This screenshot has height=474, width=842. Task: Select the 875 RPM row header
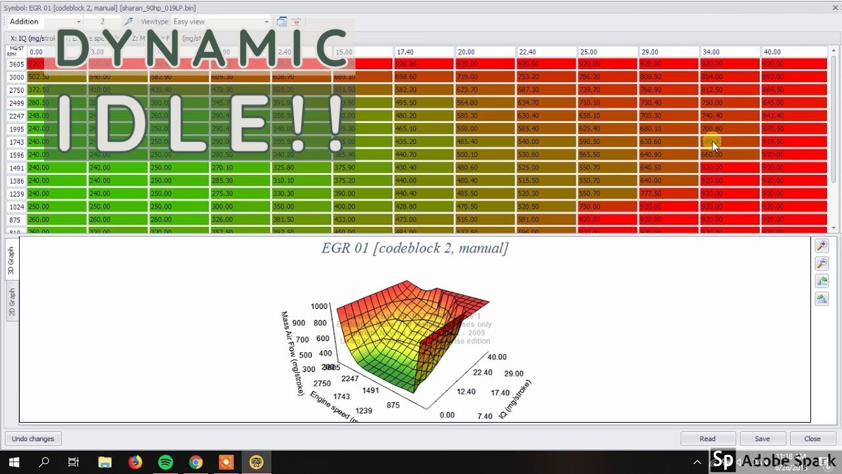[x=16, y=219]
